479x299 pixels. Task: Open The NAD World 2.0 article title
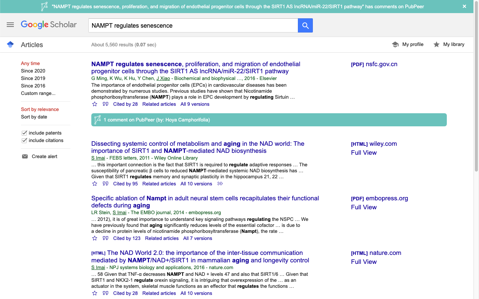tap(200, 256)
